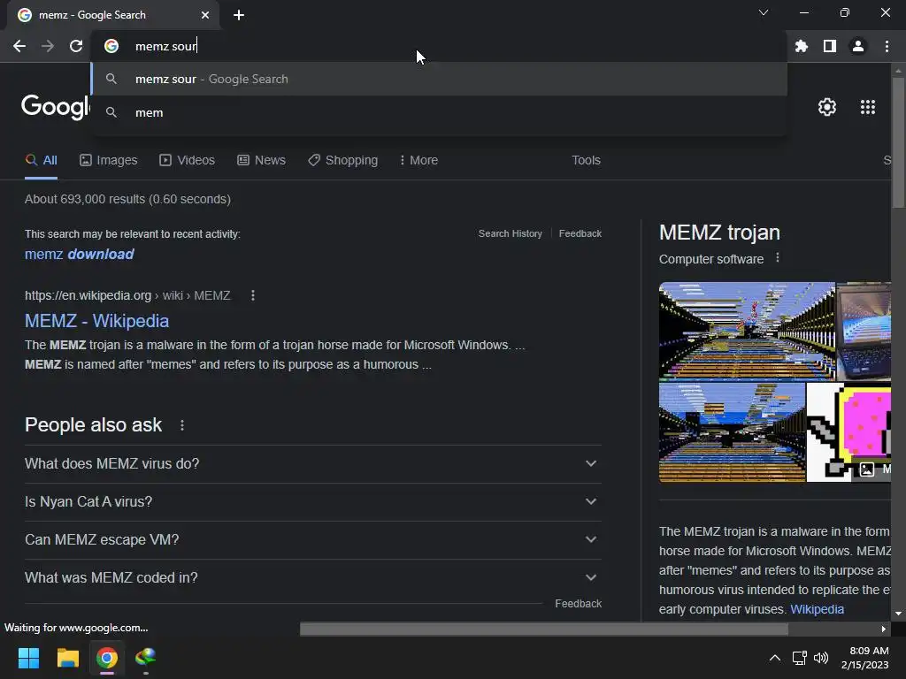Viewport: 906px width, 679px height.
Task: Open the tab search chevron
Action: [x=764, y=12]
